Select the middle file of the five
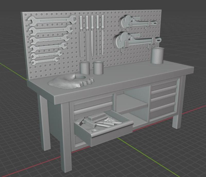Screen dimensions: 206x177 (x=92, y=36)
